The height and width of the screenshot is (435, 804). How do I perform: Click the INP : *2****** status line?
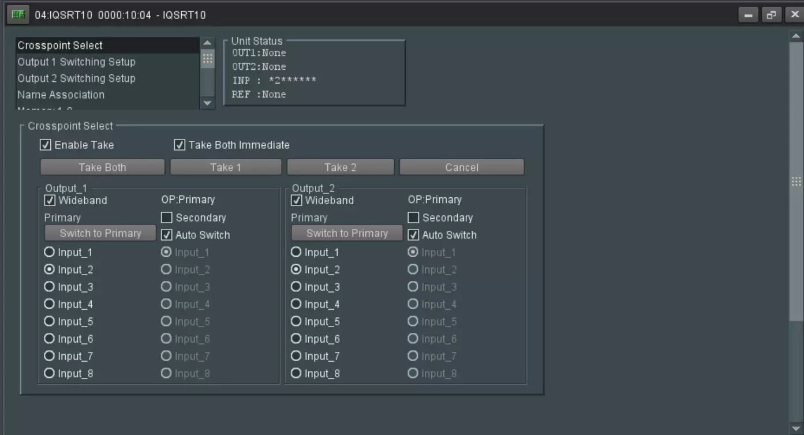[274, 80]
